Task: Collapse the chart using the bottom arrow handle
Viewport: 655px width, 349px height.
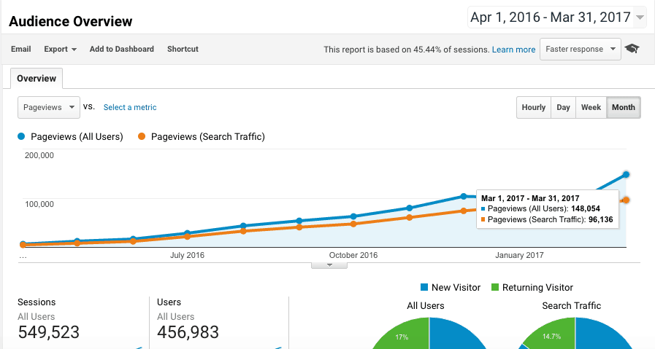Action: 329,264
